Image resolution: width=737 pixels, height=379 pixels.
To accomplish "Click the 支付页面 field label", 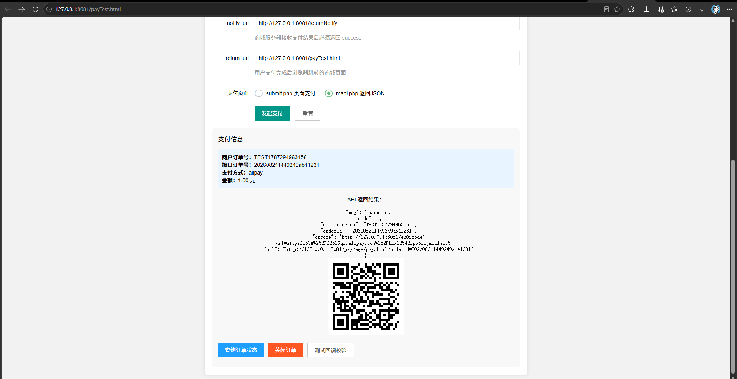I will pyautogui.click(x=238, y=93).
